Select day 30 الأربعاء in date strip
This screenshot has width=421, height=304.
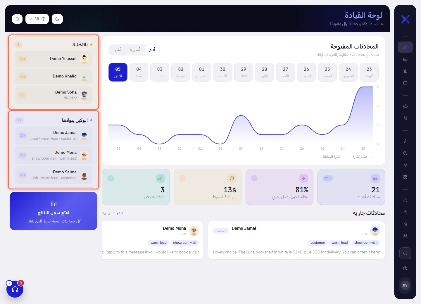point(222,72)
